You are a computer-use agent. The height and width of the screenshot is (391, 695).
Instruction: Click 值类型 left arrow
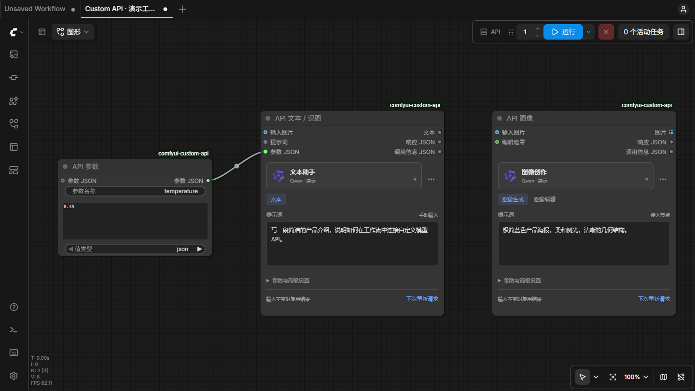pos(70,249)
